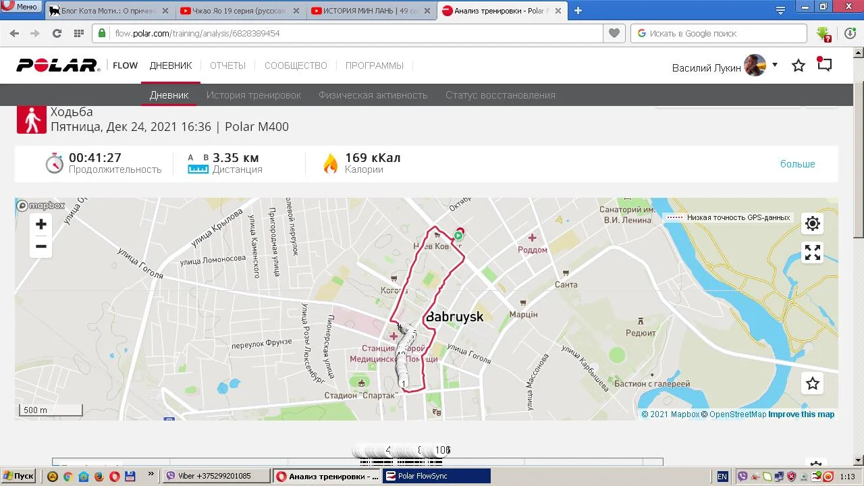
Task: Click the floppy disk quick launch icon
Action: point(130,477)
